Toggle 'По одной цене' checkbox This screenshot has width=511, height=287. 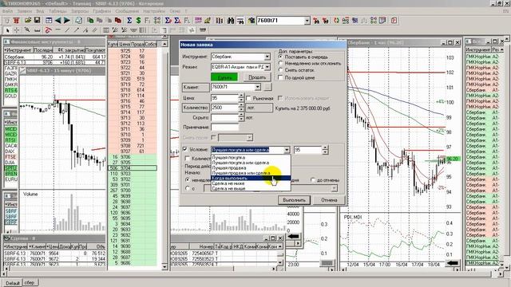[280, 77]
